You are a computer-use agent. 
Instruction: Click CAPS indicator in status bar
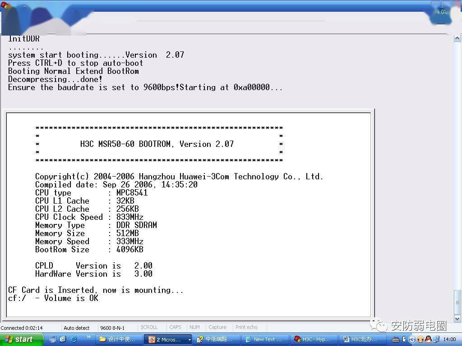(176, 327)
